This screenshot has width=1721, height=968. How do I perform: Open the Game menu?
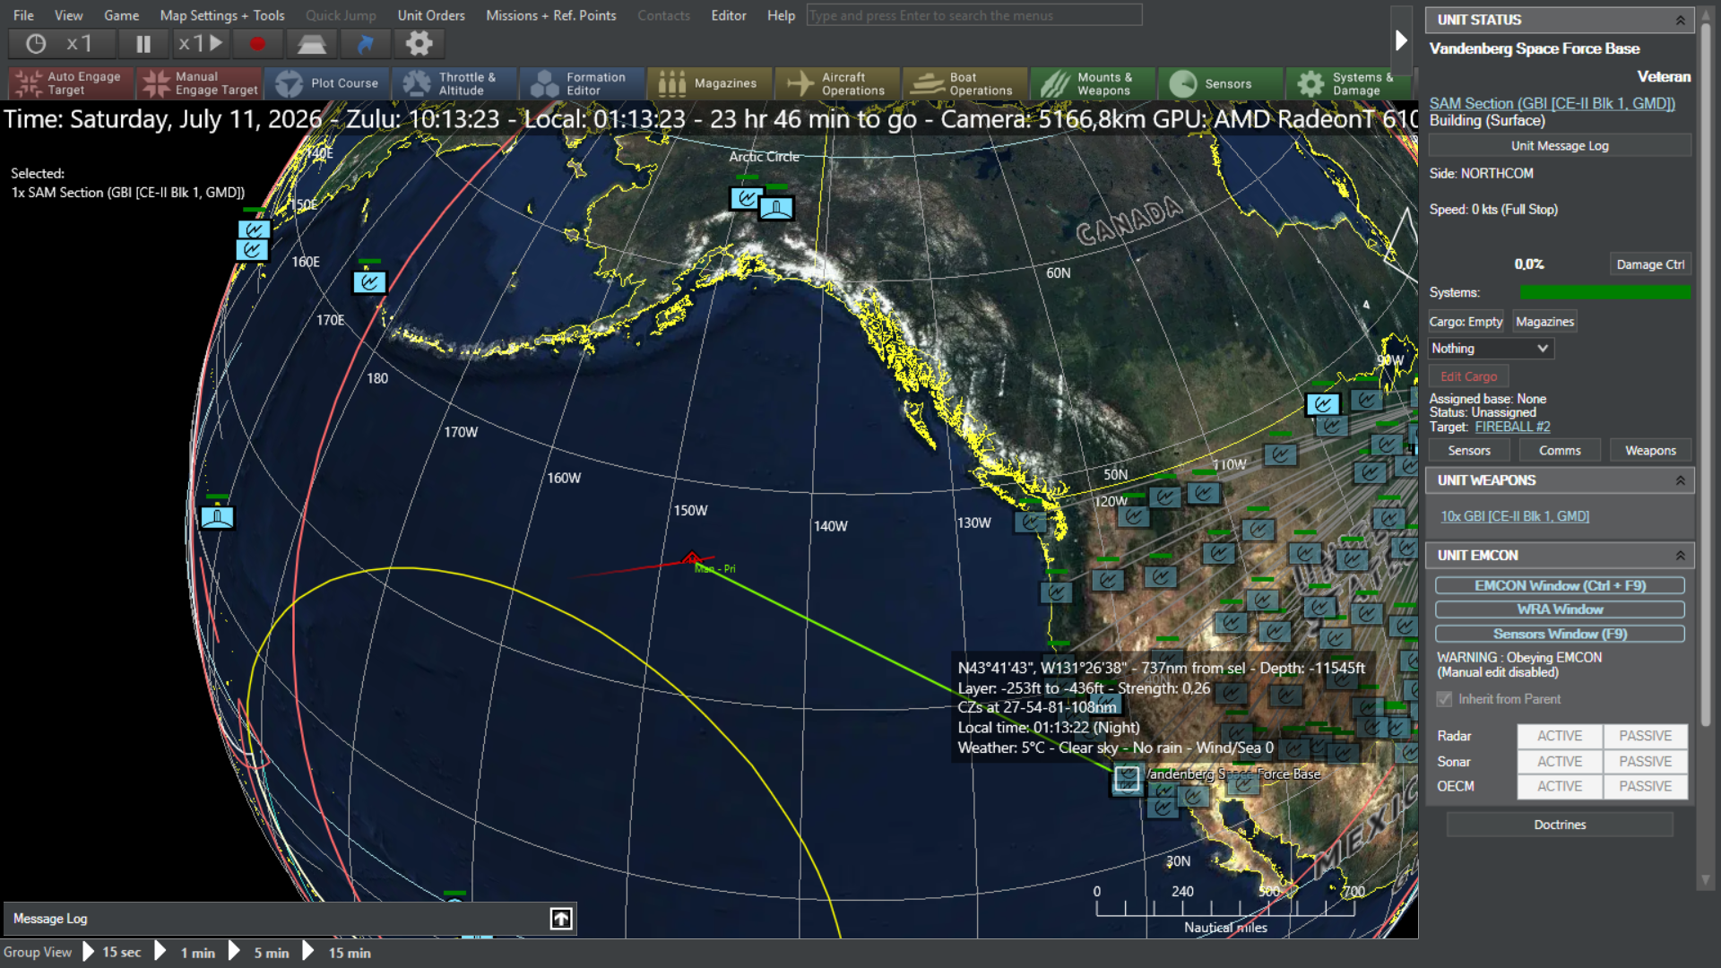(x=121, y=15)
